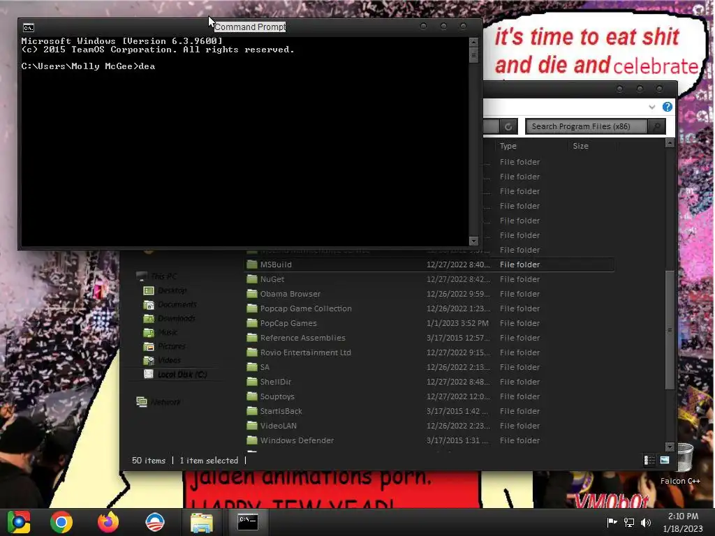Click the Explorer vertical scrollbar thumb
The height and width of the screenshot is (536, 715).
click(670, 330)
